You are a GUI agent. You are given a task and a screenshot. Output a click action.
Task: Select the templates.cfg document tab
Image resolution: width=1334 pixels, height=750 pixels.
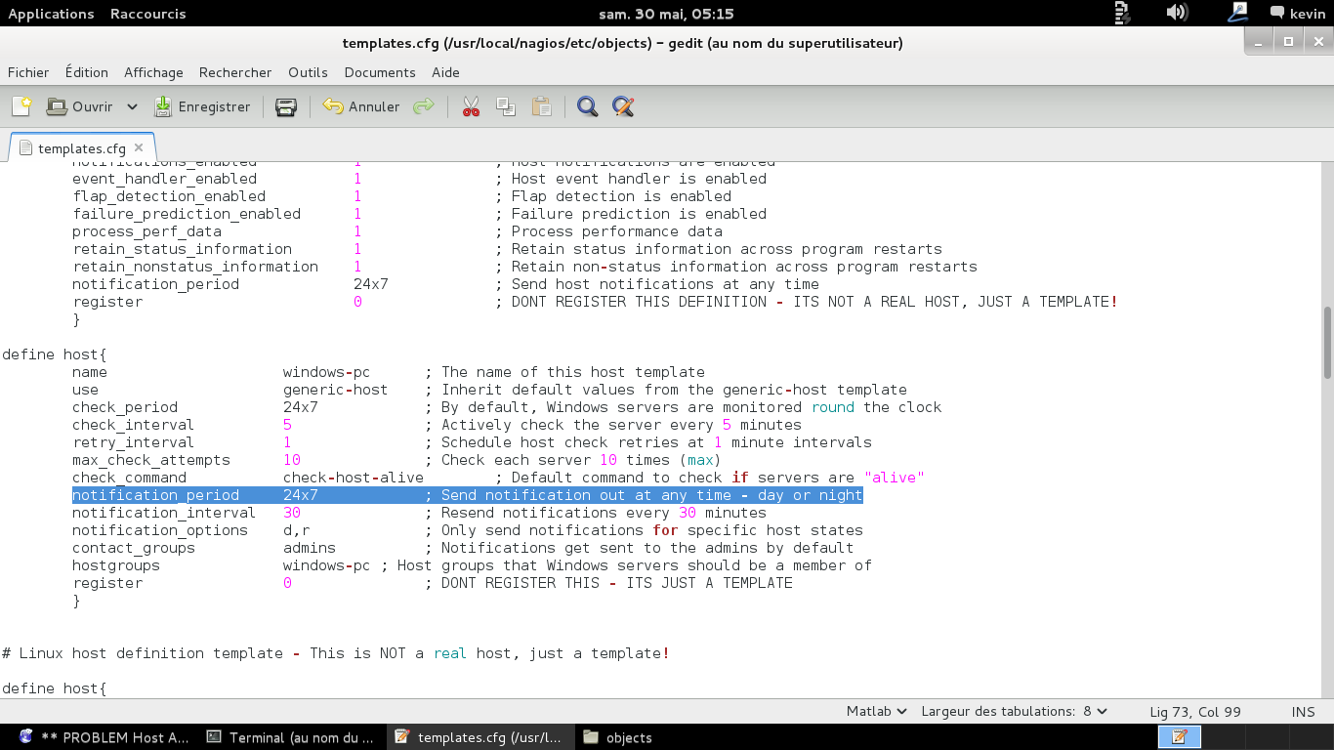tap(82, 148)
